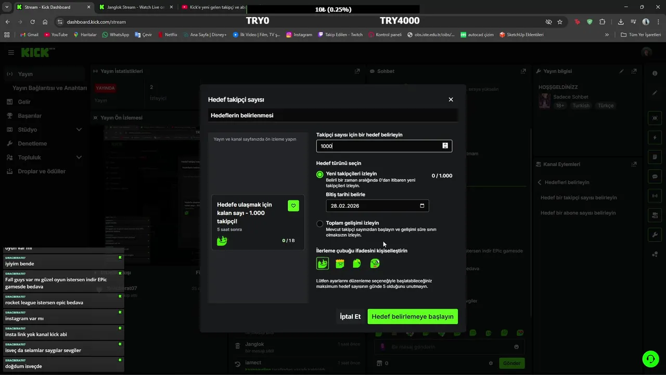The image size is (666, 375).
Task: Open the calendar picker in date field
Action: [422, 206]
